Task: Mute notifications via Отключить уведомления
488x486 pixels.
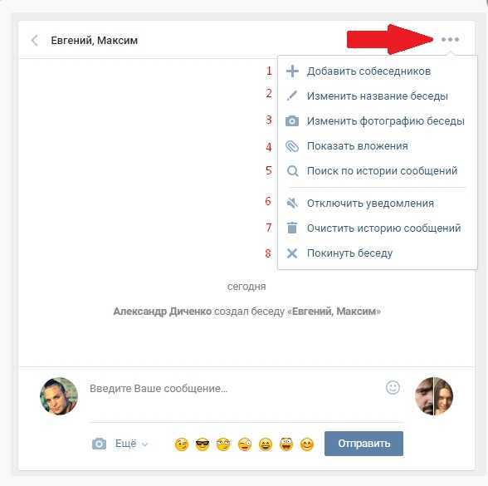Action: click(370, 204)
